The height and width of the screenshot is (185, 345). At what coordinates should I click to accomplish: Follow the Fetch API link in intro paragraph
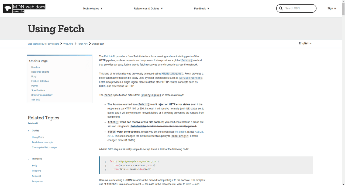pyautogui.click(x=109, y=56)
